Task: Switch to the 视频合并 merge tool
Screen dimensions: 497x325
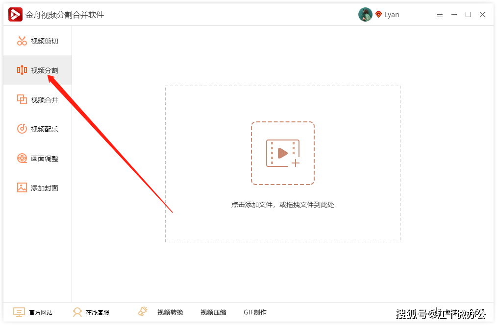Action: (36, 99)
